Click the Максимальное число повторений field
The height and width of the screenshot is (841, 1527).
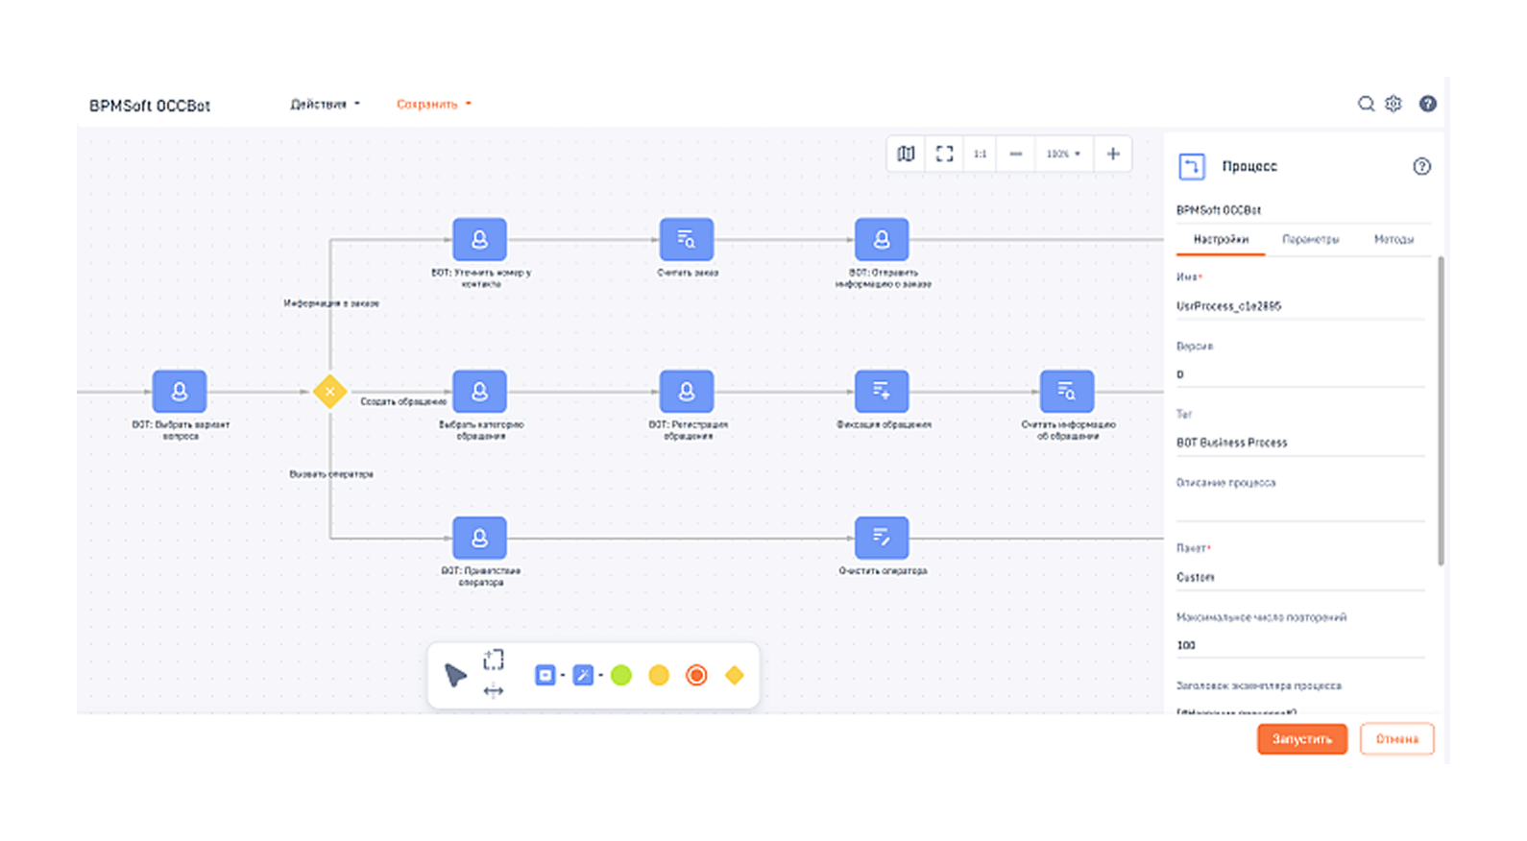pyautogui.click(x=1301, y=645)
